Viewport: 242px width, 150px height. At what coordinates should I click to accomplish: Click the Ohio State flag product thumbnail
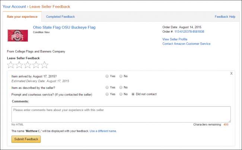click(18, 35)
